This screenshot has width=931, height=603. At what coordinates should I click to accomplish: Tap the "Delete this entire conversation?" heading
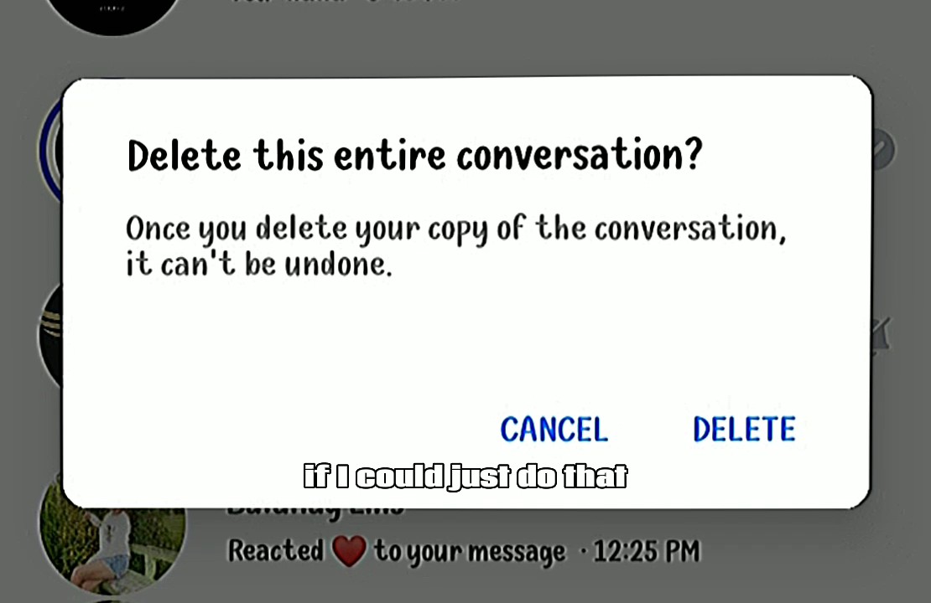tap(414, 155)
